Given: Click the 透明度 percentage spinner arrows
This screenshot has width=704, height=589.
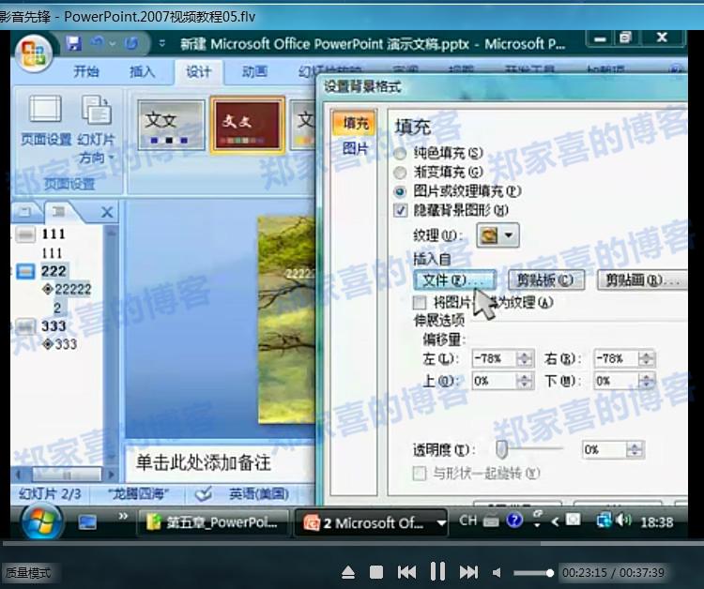Looking at the screenshot, I should pyautogui.click(x=635, y=449).
